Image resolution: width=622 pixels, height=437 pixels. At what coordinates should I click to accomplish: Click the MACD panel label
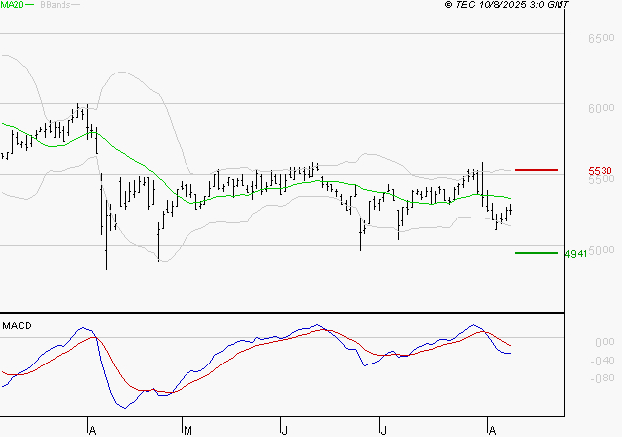pos(18,325)
